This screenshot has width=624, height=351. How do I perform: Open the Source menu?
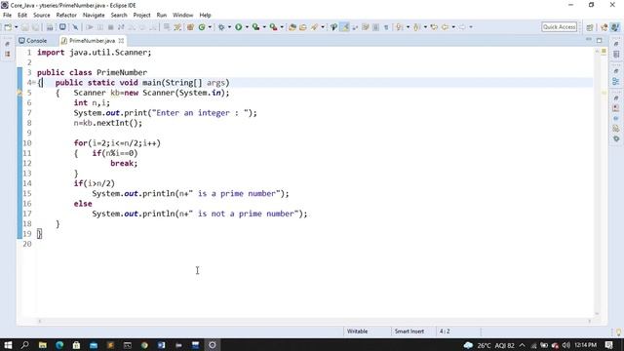(42, 16)
